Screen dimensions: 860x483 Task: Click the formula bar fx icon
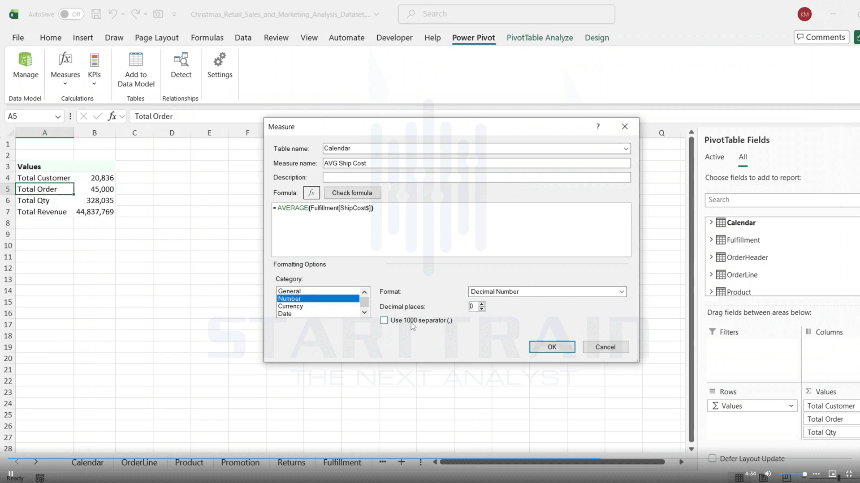coord(112,116)
